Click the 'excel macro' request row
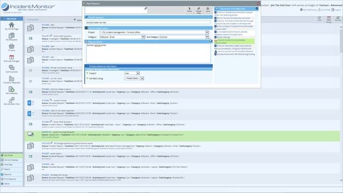Image resolution: width=343 pixels, height=193 pixels. click(182, 156)
